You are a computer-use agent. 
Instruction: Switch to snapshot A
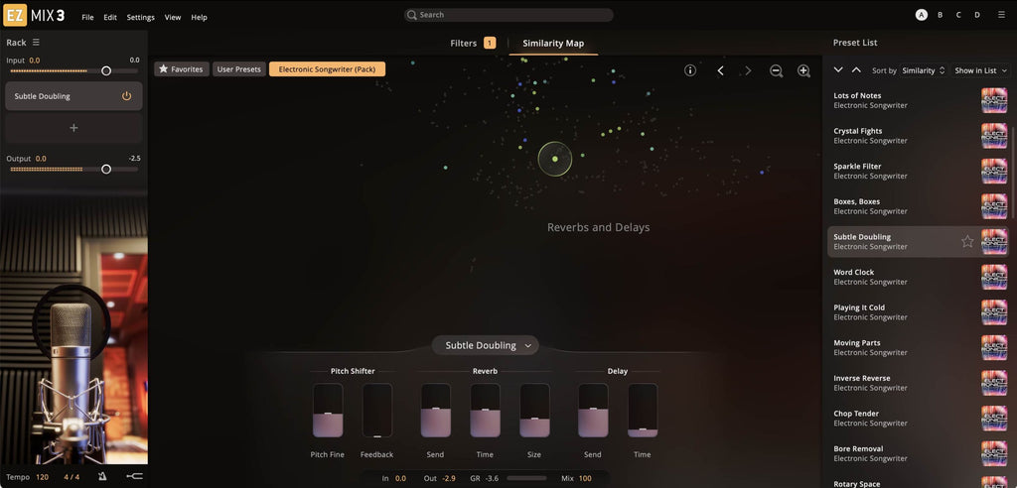pos(921,15)
